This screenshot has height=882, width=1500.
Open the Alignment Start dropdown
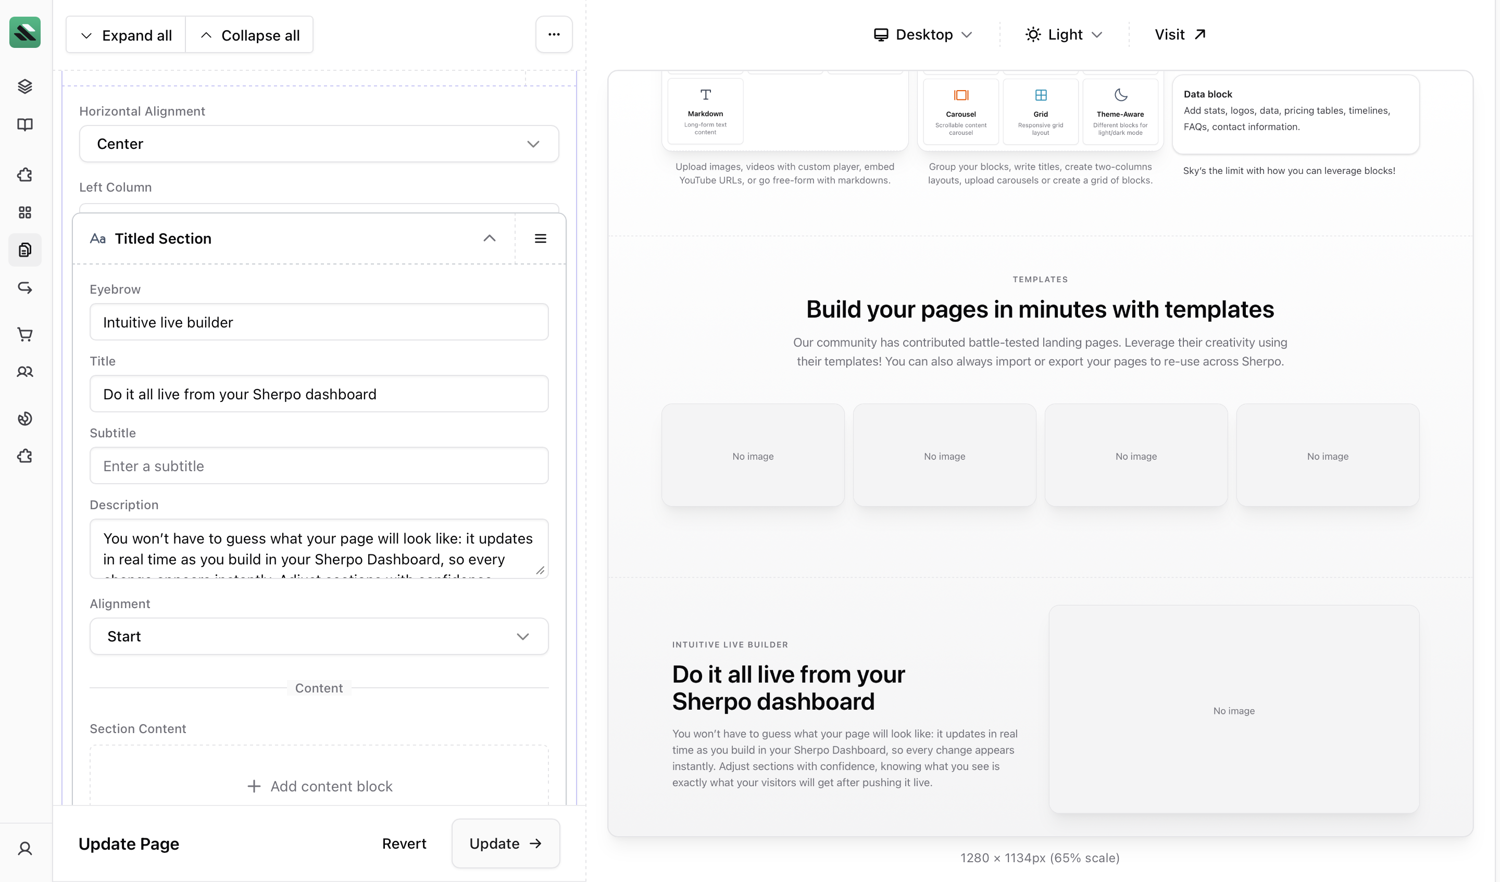[x=318, y=636]
